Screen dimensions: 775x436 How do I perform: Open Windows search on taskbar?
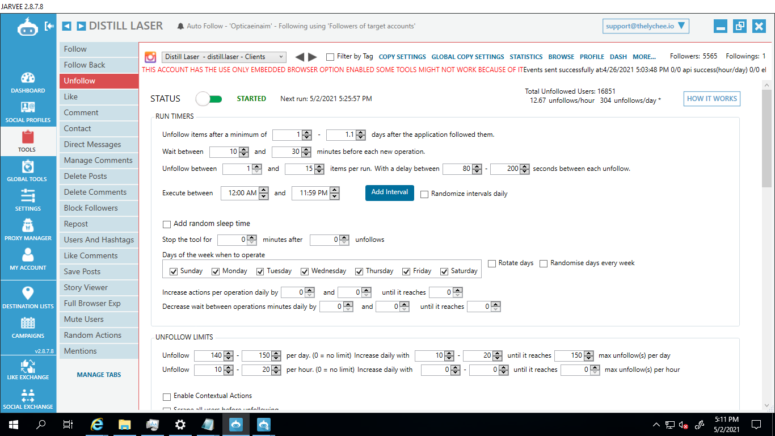pos(41,424)
